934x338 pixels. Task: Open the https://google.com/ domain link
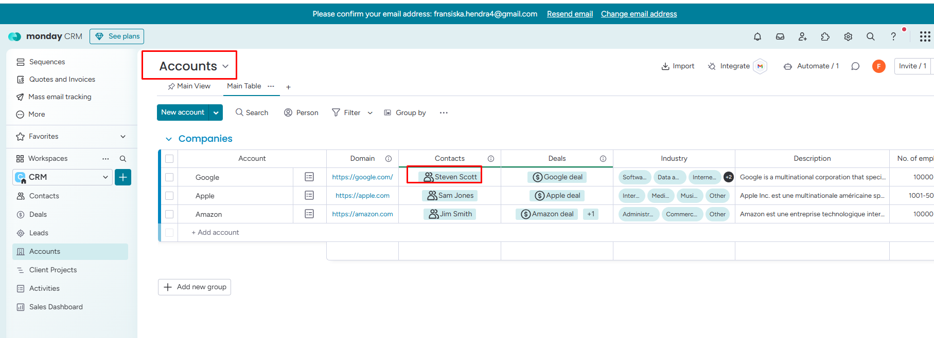pos(362,177)
